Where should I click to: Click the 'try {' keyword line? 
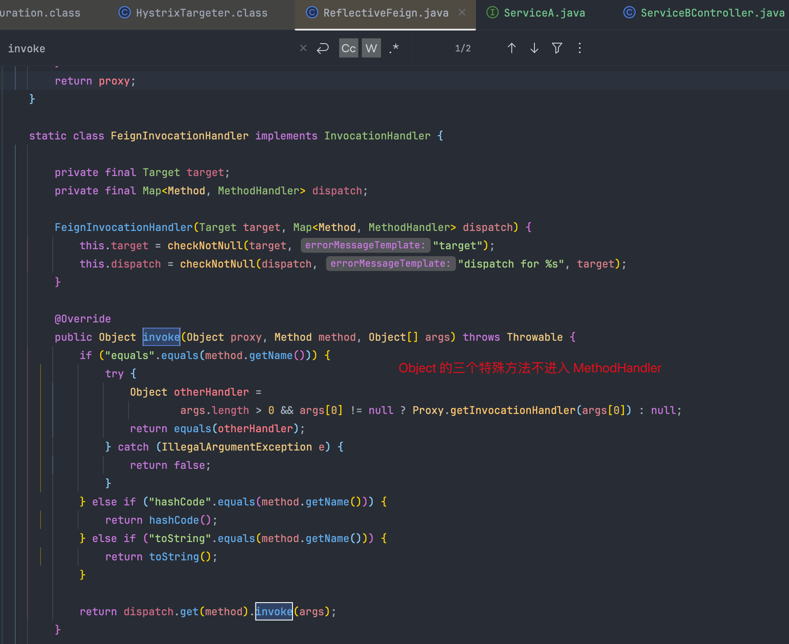[121, 373]
